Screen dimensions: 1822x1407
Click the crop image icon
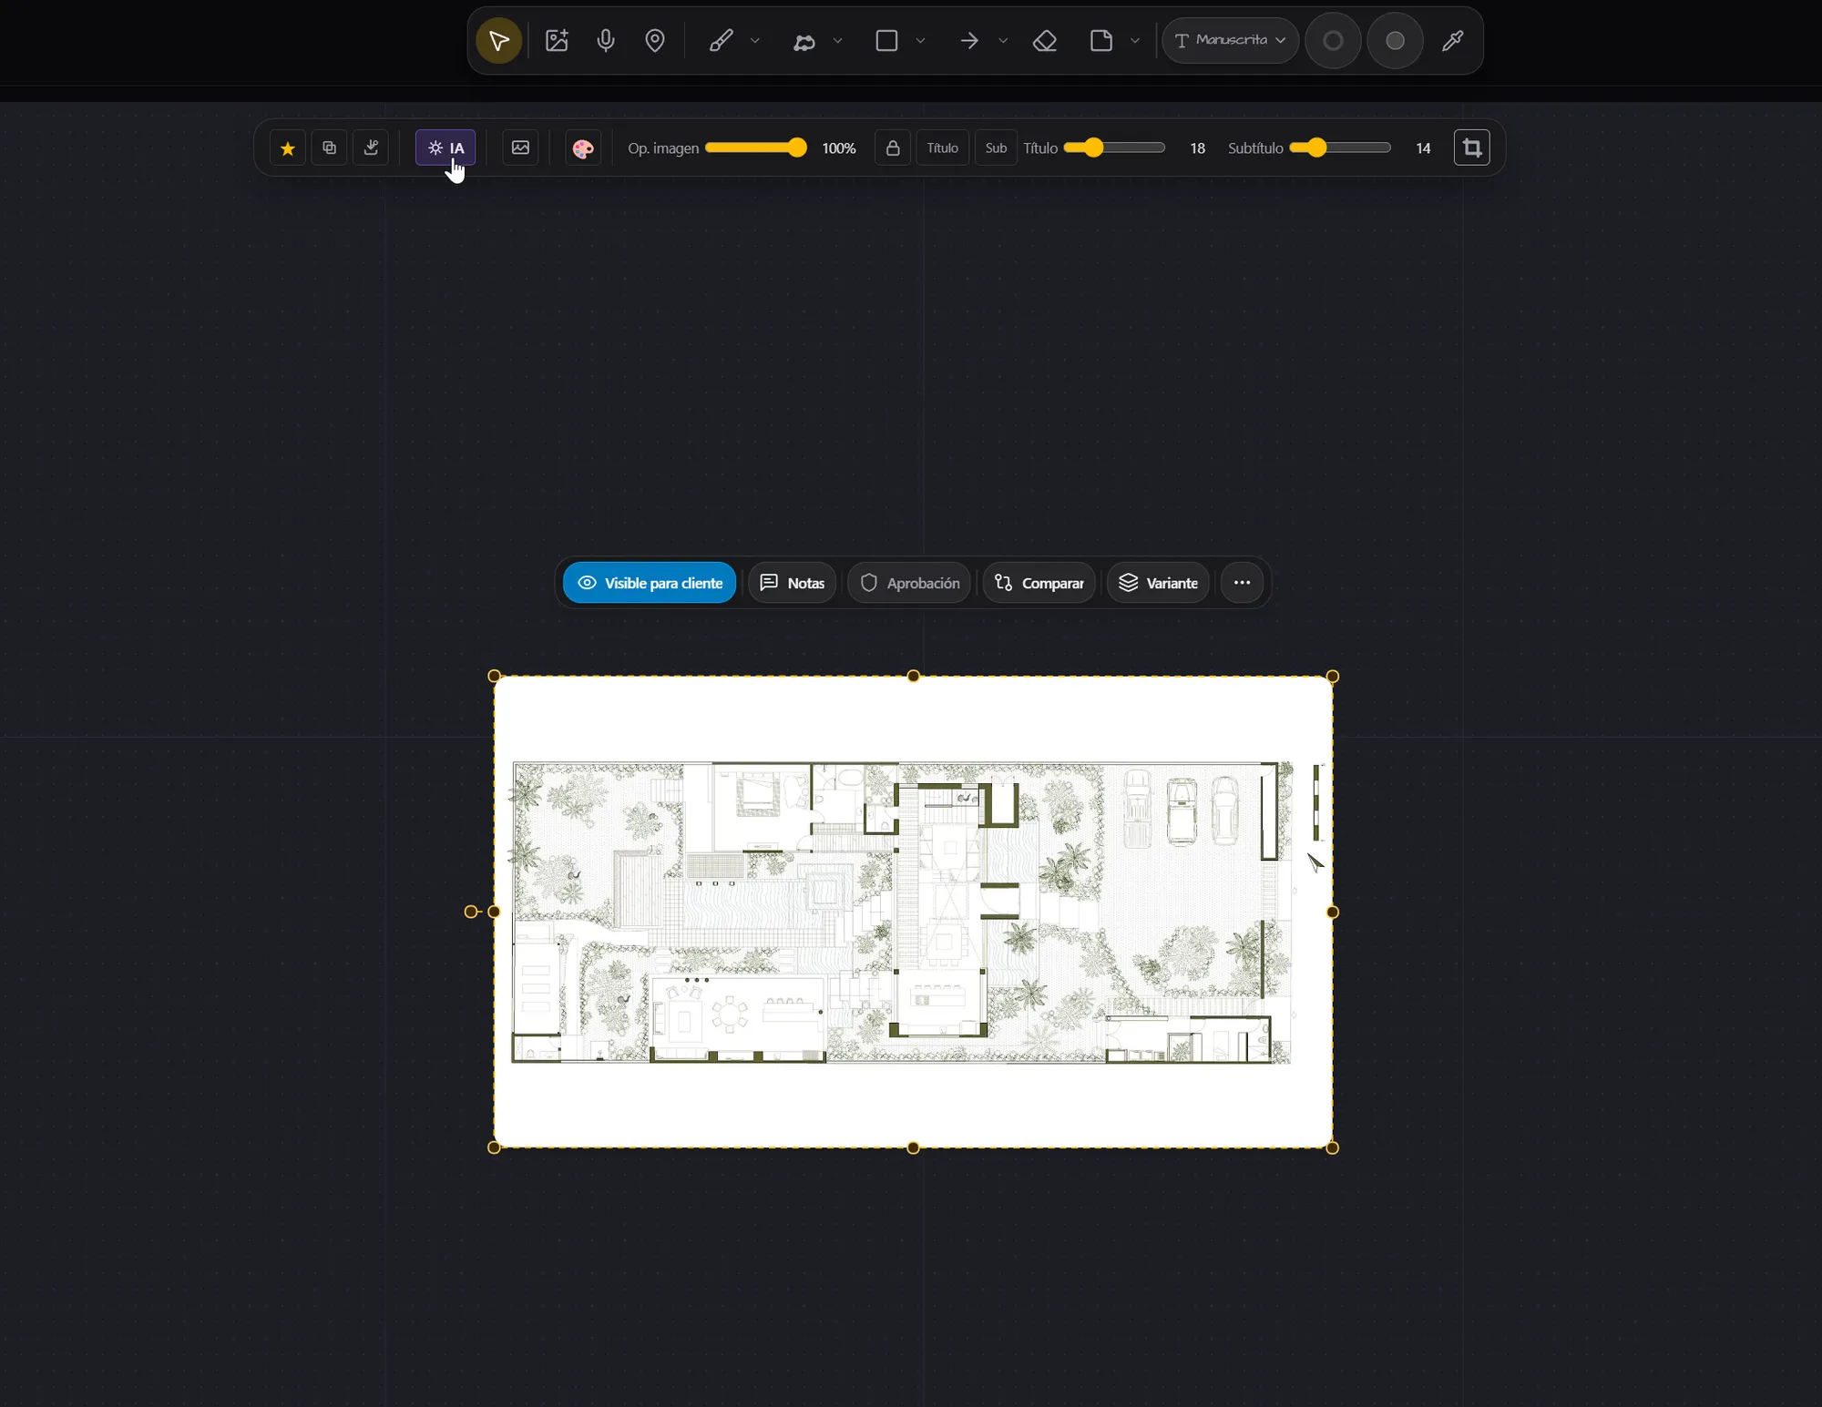tap(1472, 148)
